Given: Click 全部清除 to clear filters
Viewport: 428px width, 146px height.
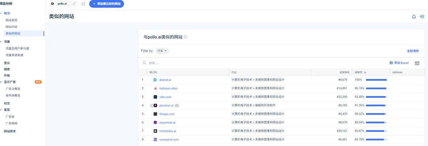Looking at the screenshot, I should click(413, 51).
